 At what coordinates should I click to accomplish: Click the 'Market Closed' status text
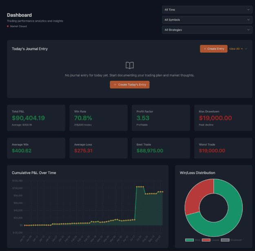18,26
